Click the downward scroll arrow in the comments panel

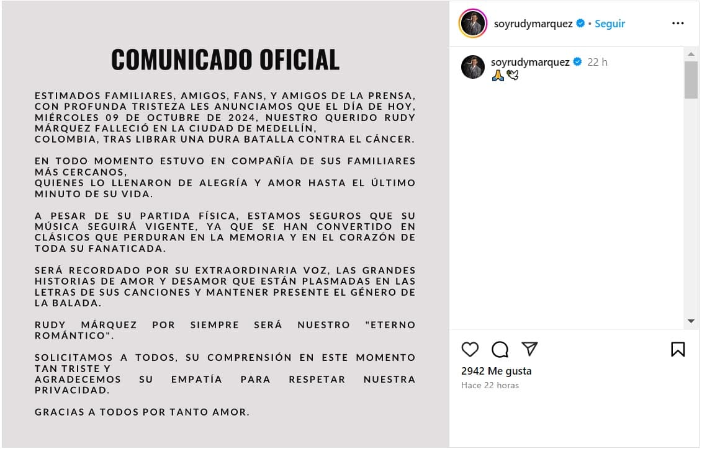click(x=691, y=321)
